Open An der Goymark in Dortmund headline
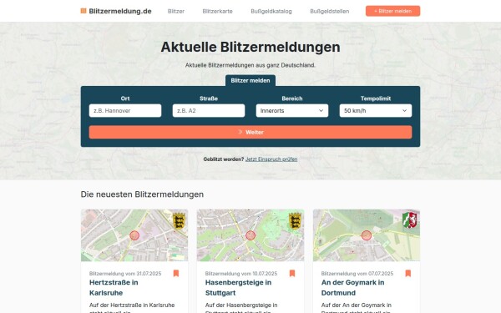This screenshot has height=313, width=501. coord(352,287)
